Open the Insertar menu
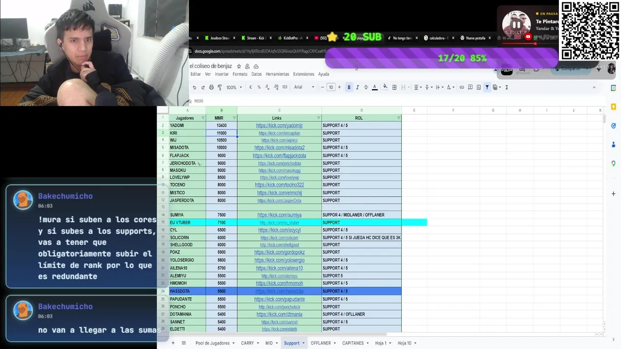This screenshot has width=621, height=349. tap(222, 74)
